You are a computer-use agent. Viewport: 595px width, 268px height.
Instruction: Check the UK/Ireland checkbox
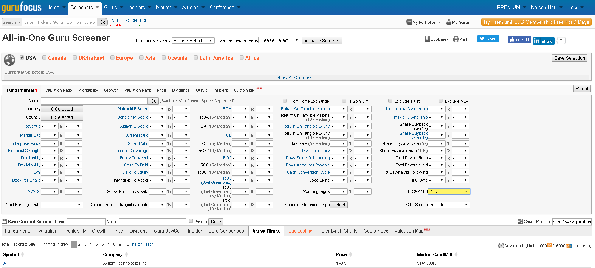pos(75,57)
